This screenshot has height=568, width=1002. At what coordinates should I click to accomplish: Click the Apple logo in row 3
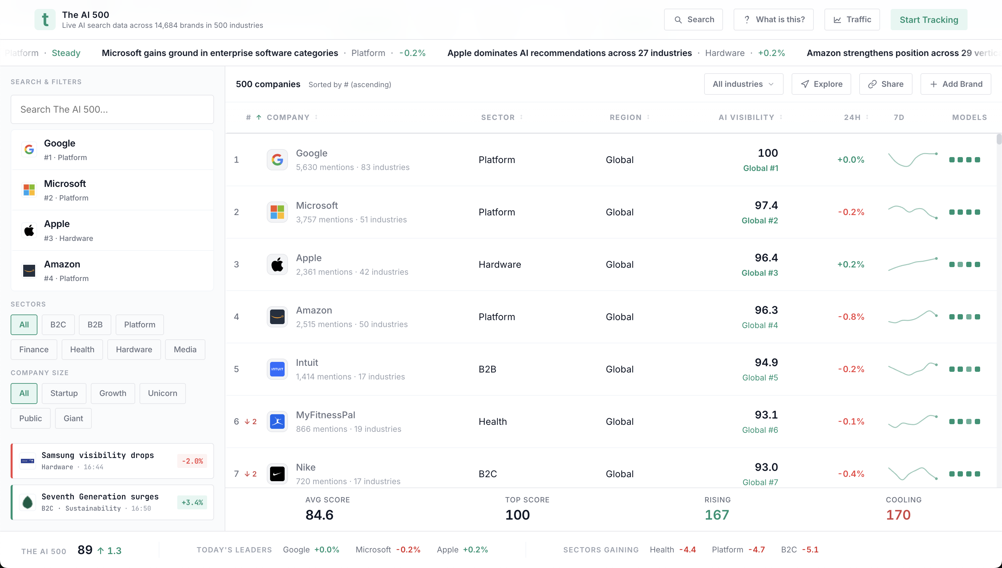277,264
